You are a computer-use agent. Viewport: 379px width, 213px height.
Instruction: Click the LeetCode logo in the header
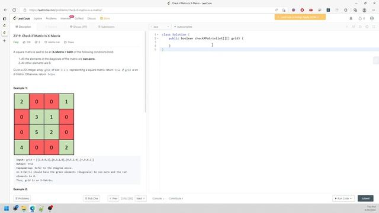coord(21,18)
